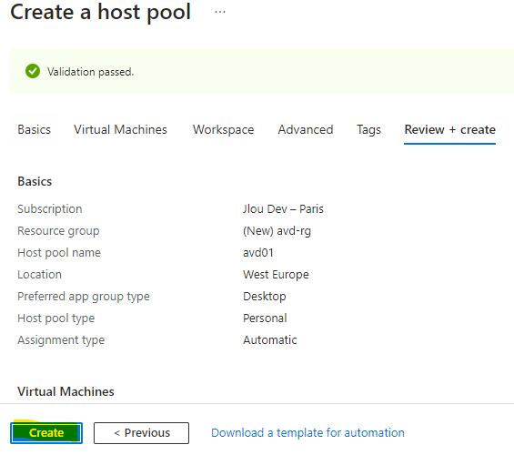Click the (New) avd-rg resource group value
The height and width of the screenshot is (455, 514).
click(277, 231)
